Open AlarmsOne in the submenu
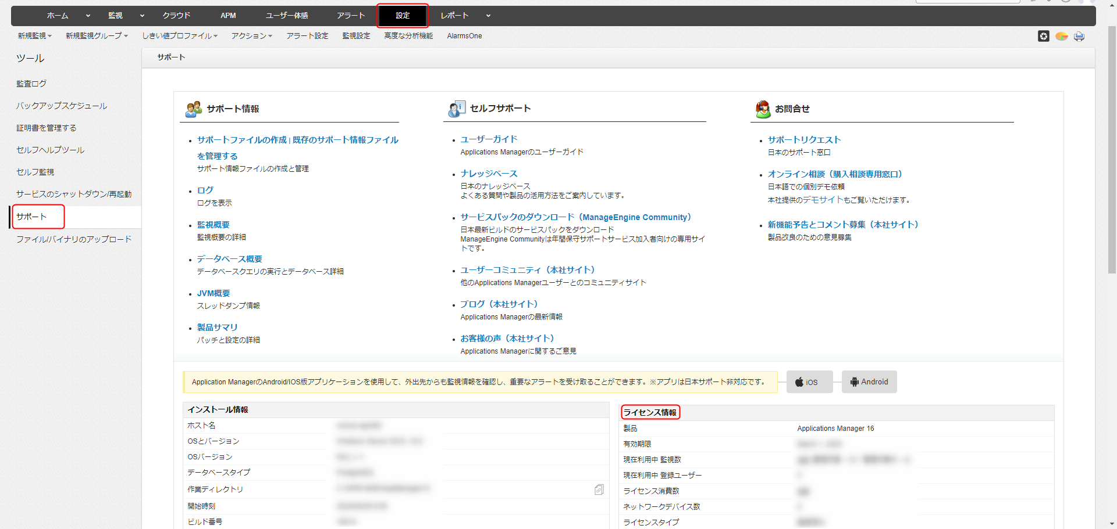This screenshot has height=529, width=1117. (464, 36)
